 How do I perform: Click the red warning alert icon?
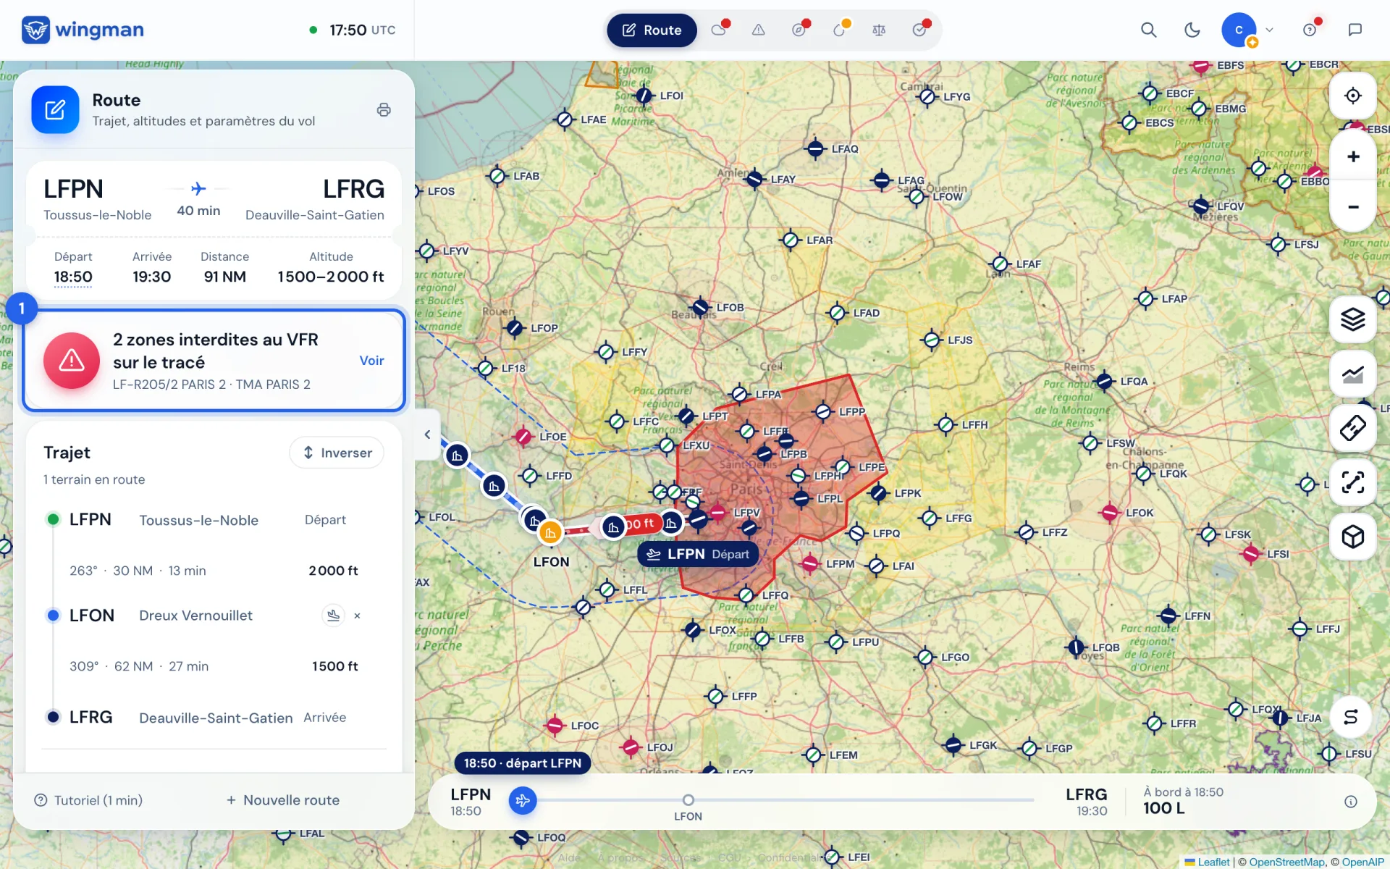coord(72,360)
